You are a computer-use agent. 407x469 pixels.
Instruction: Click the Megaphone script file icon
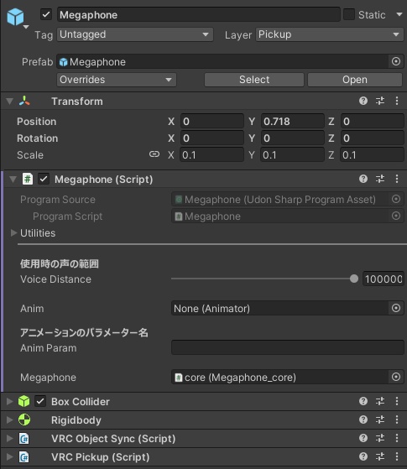pyautogui.click(x=28, y=180)
